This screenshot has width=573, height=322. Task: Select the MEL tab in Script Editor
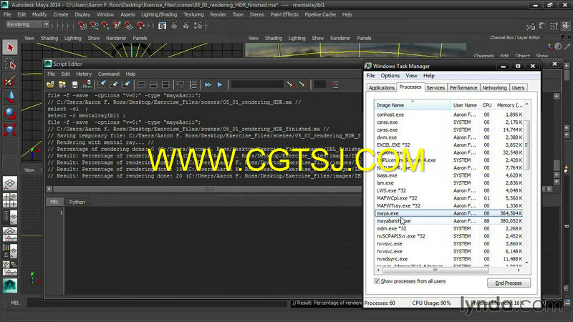pos(54,202)
